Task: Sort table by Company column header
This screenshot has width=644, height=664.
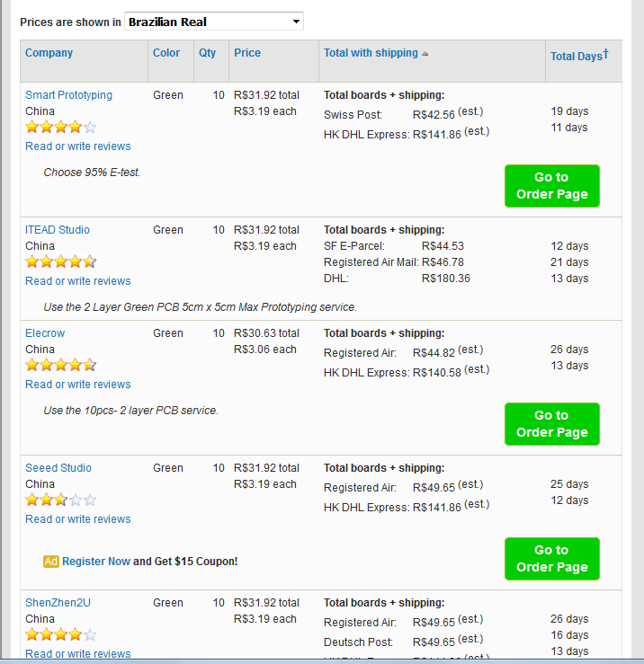Action: point(49,53)
